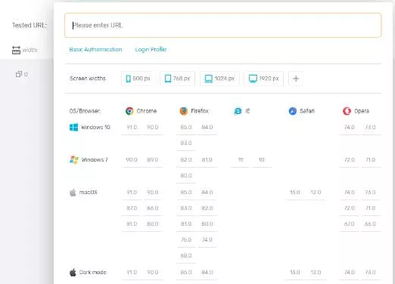The width and height of the screenshot is (395, 284).
Task: Click the Safari browser column icon
Action: tap(293, 111)
